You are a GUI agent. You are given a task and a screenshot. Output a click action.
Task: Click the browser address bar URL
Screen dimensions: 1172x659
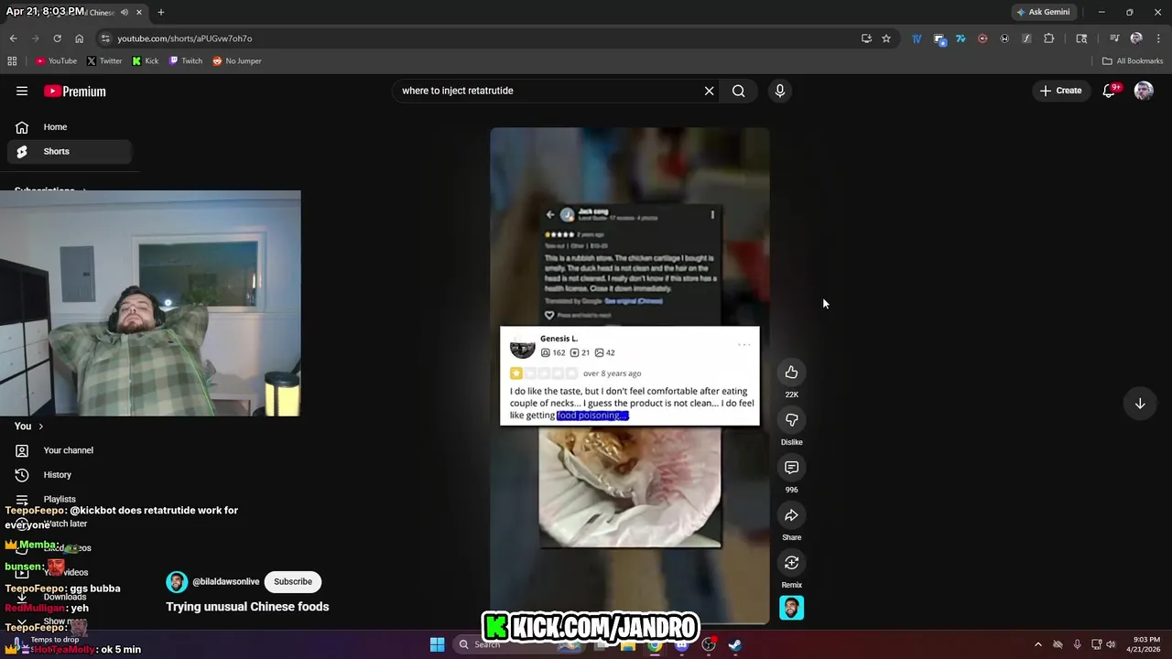click(x=184, y=38)
